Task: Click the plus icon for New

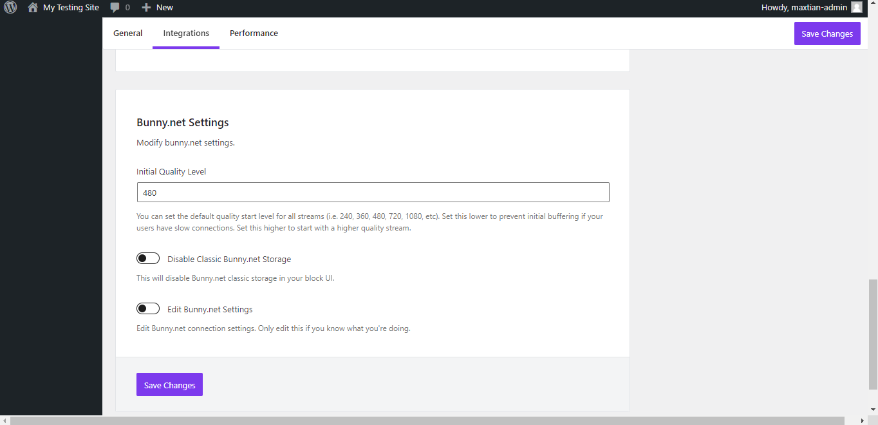Action: 146,8
